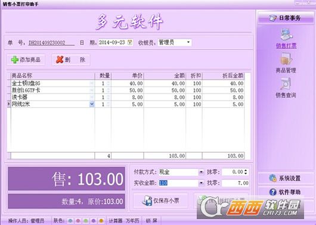The image size is (316, 225).
Task: Expand the 收银员 cashier dropdown
Action: tap(188, 42)
